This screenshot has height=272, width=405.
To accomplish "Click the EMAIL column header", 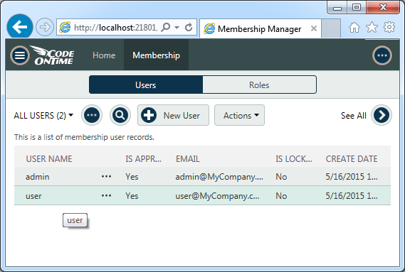I will (x=188, y=159).
